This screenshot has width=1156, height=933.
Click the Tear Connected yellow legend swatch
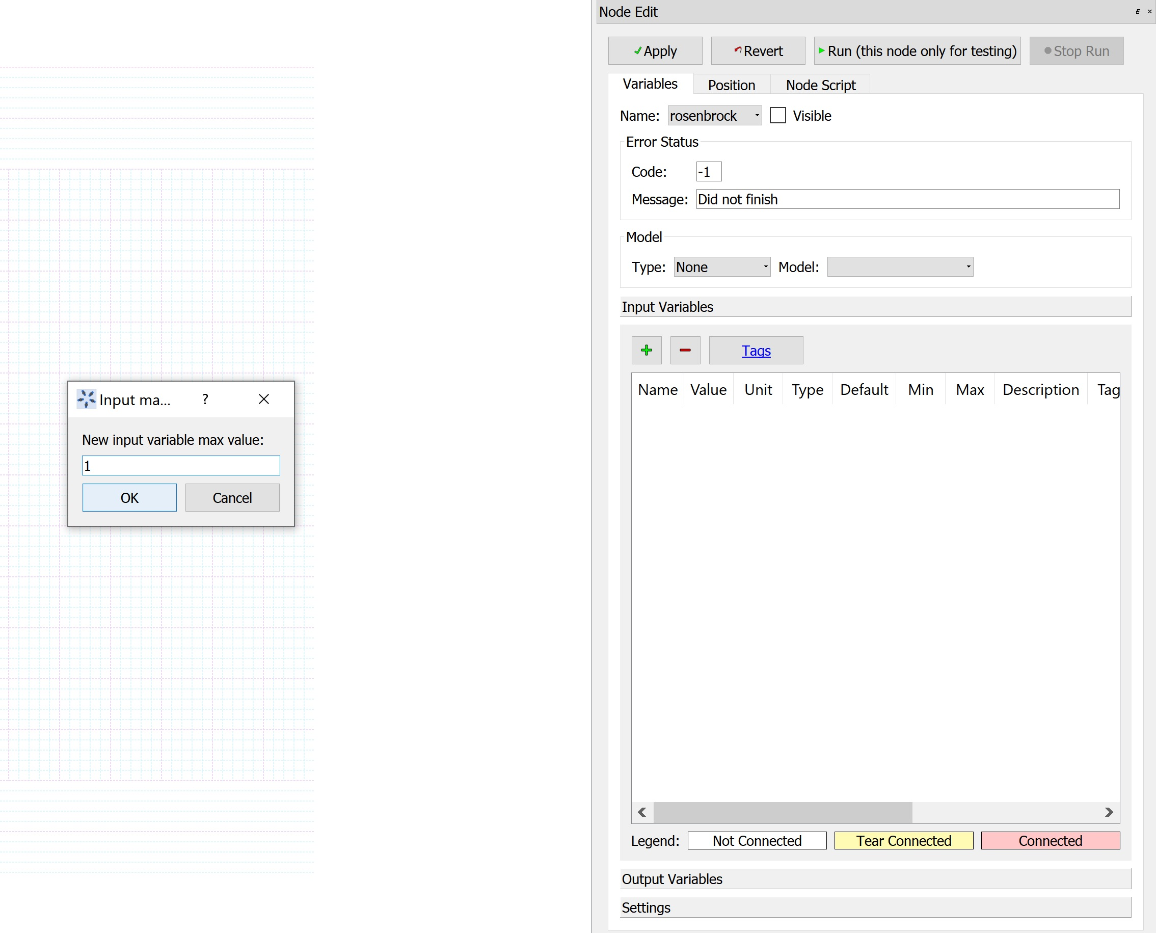(x=903, y=841)
